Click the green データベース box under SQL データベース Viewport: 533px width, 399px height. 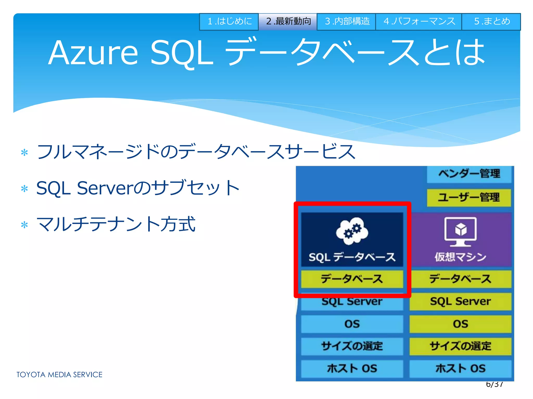coord(352,279)
